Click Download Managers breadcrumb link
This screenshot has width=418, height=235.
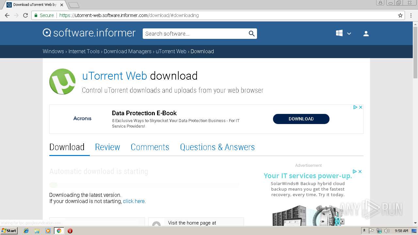click(128, 51)
